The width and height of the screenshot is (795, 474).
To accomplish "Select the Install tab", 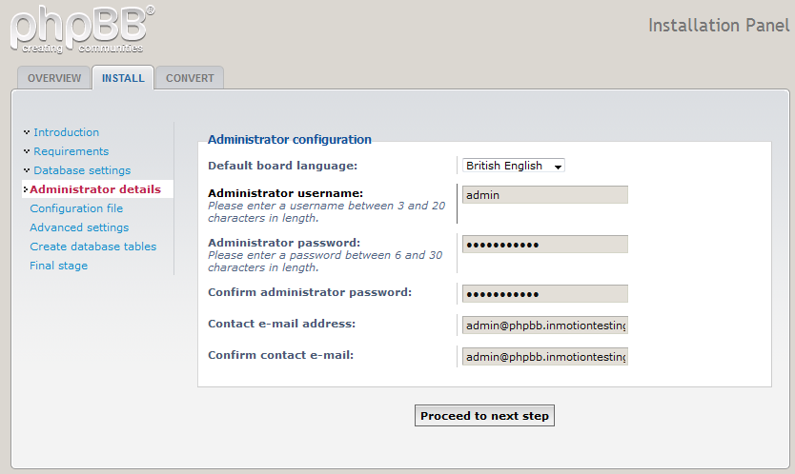I will coord(123,78).
